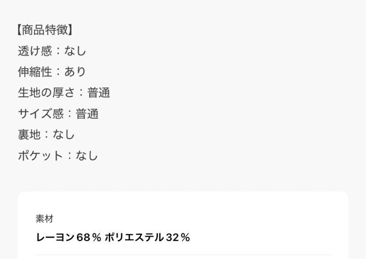Select the 透け感 label text
This screenshot has width=366, height=259.
click(35, 51)
